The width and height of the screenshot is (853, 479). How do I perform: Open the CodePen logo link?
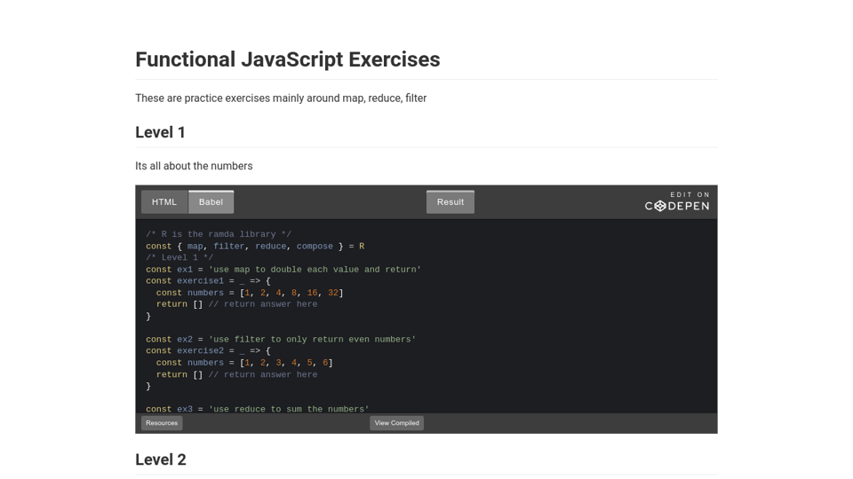(x=677, y=202)
